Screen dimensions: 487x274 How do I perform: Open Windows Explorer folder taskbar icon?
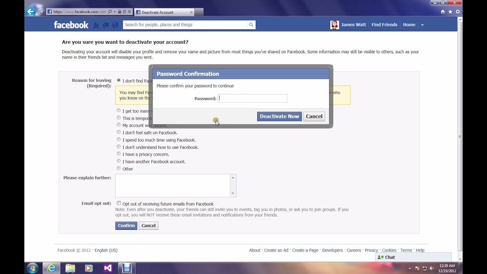70,268
